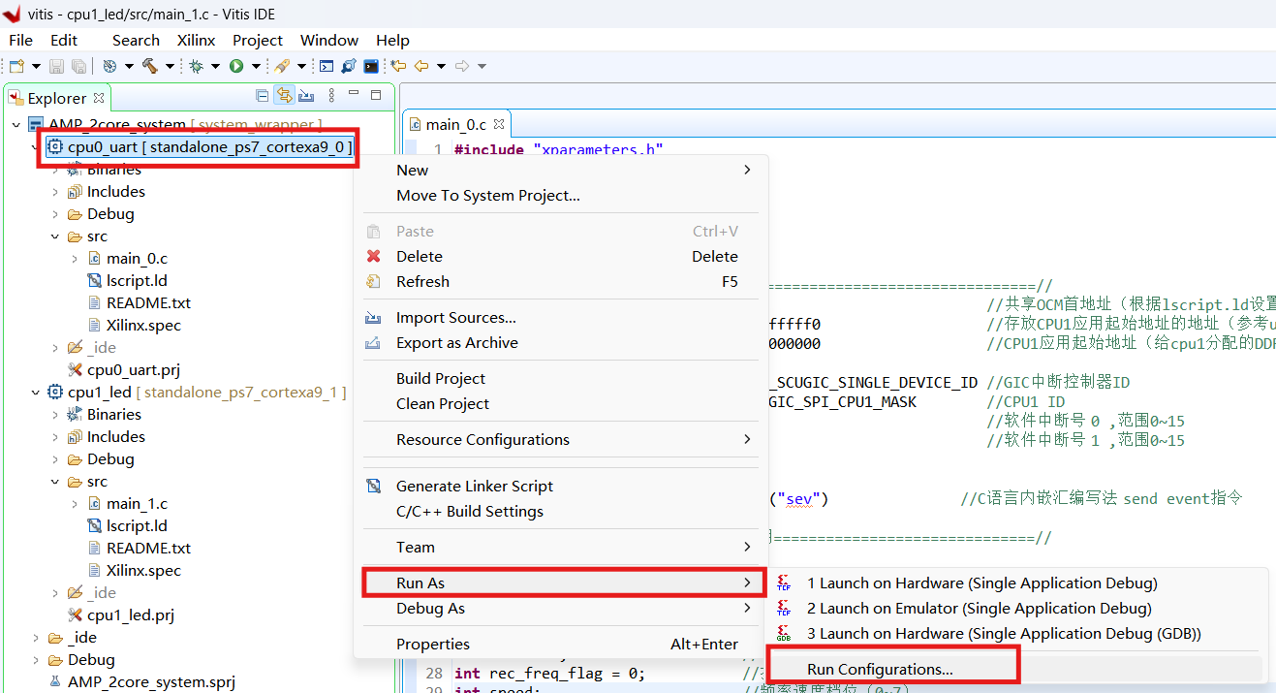Viewport: 1276px width, 693px height.
Task: Open the dropdown beside the Run icon
Action: coord(256,67)
